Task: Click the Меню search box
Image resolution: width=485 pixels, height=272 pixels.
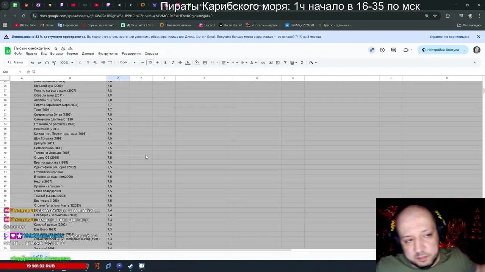Action: coord(16,63)
